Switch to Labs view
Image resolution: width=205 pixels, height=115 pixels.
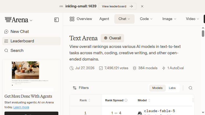click(172, 88)
